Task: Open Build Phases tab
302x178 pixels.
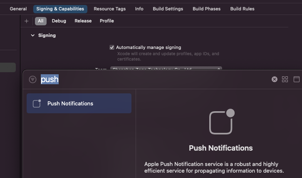Action: 206,9
